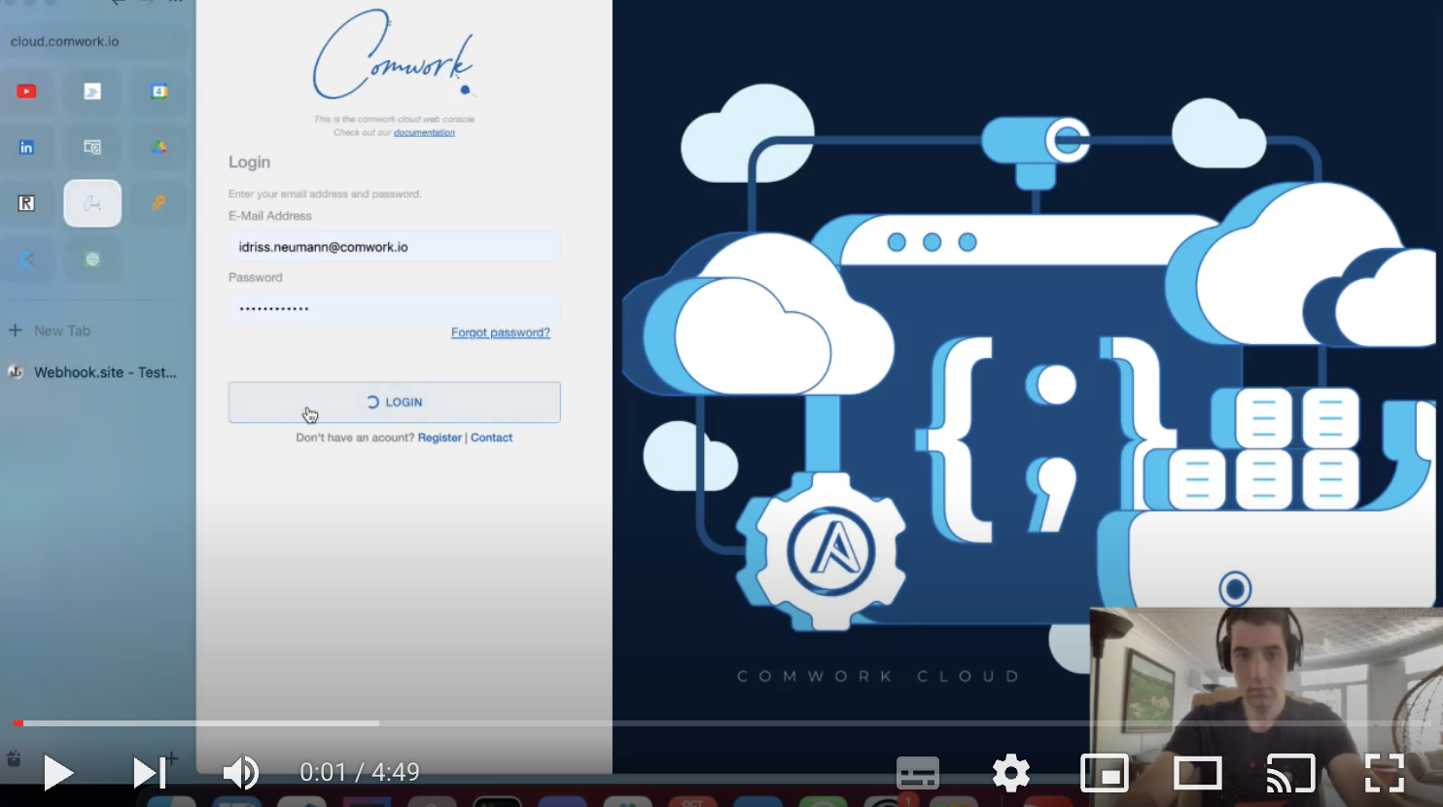1443x807 pixels.
Task: Switch to theater mode
Action: (1198, 773)
